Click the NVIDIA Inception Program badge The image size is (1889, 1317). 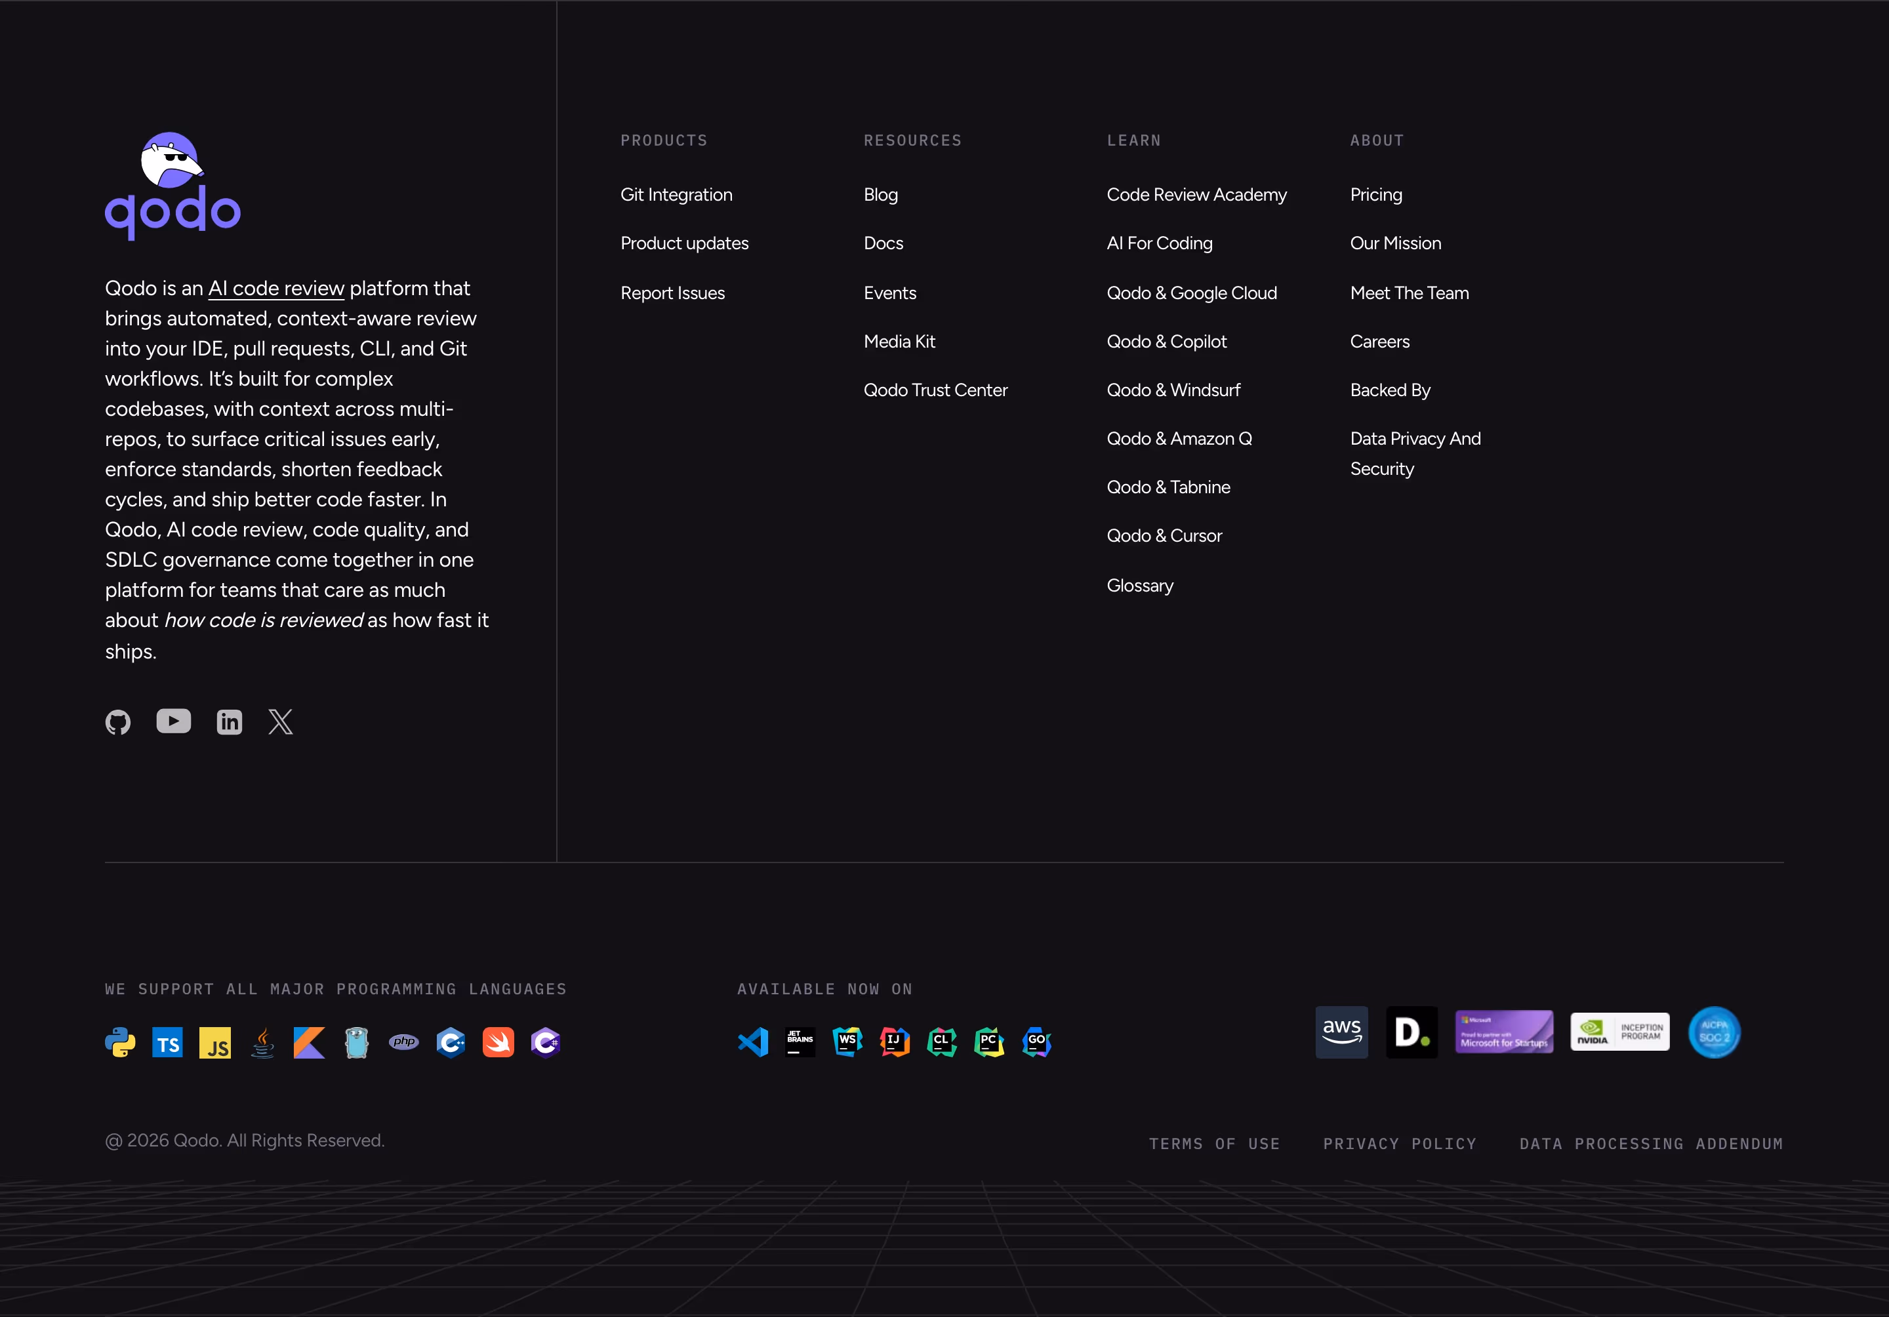coord(1620,1032)
